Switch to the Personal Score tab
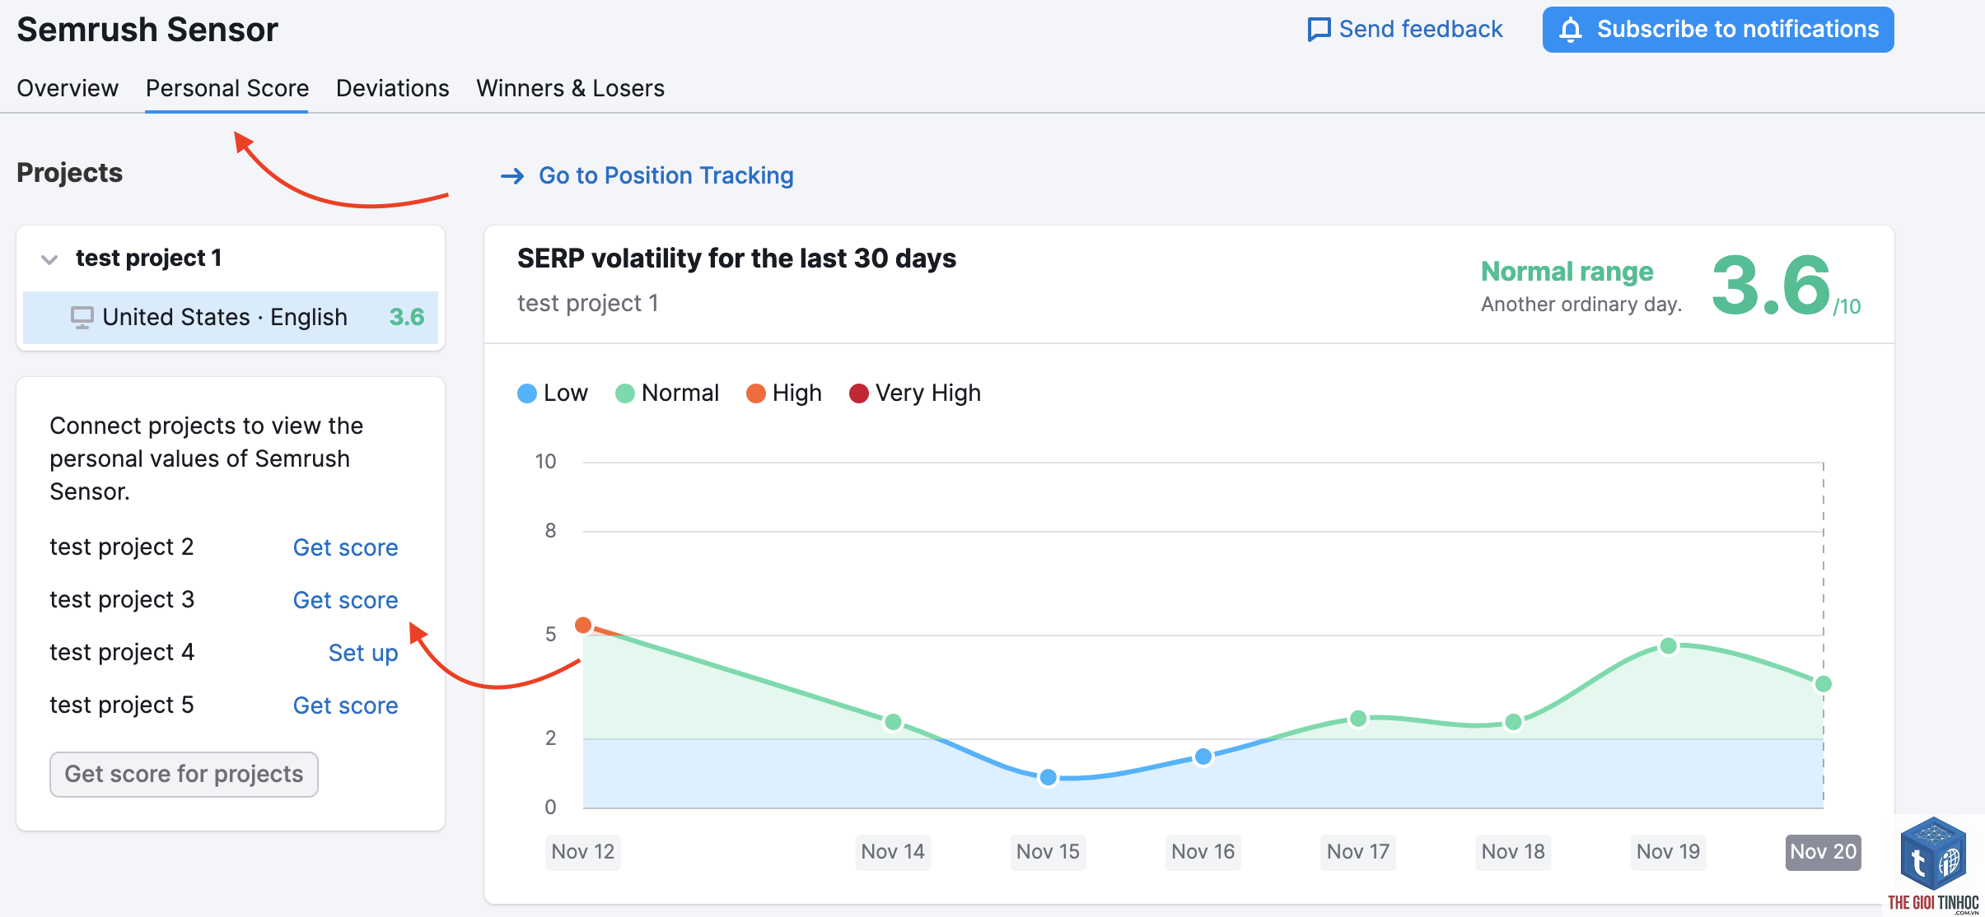 tap(227, 88)
